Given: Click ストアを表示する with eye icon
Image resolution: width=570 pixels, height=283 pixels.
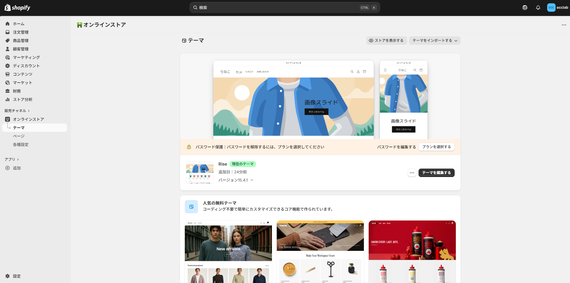Looking at the screenshot, I should pyautogui.click(x=386, y=41).
